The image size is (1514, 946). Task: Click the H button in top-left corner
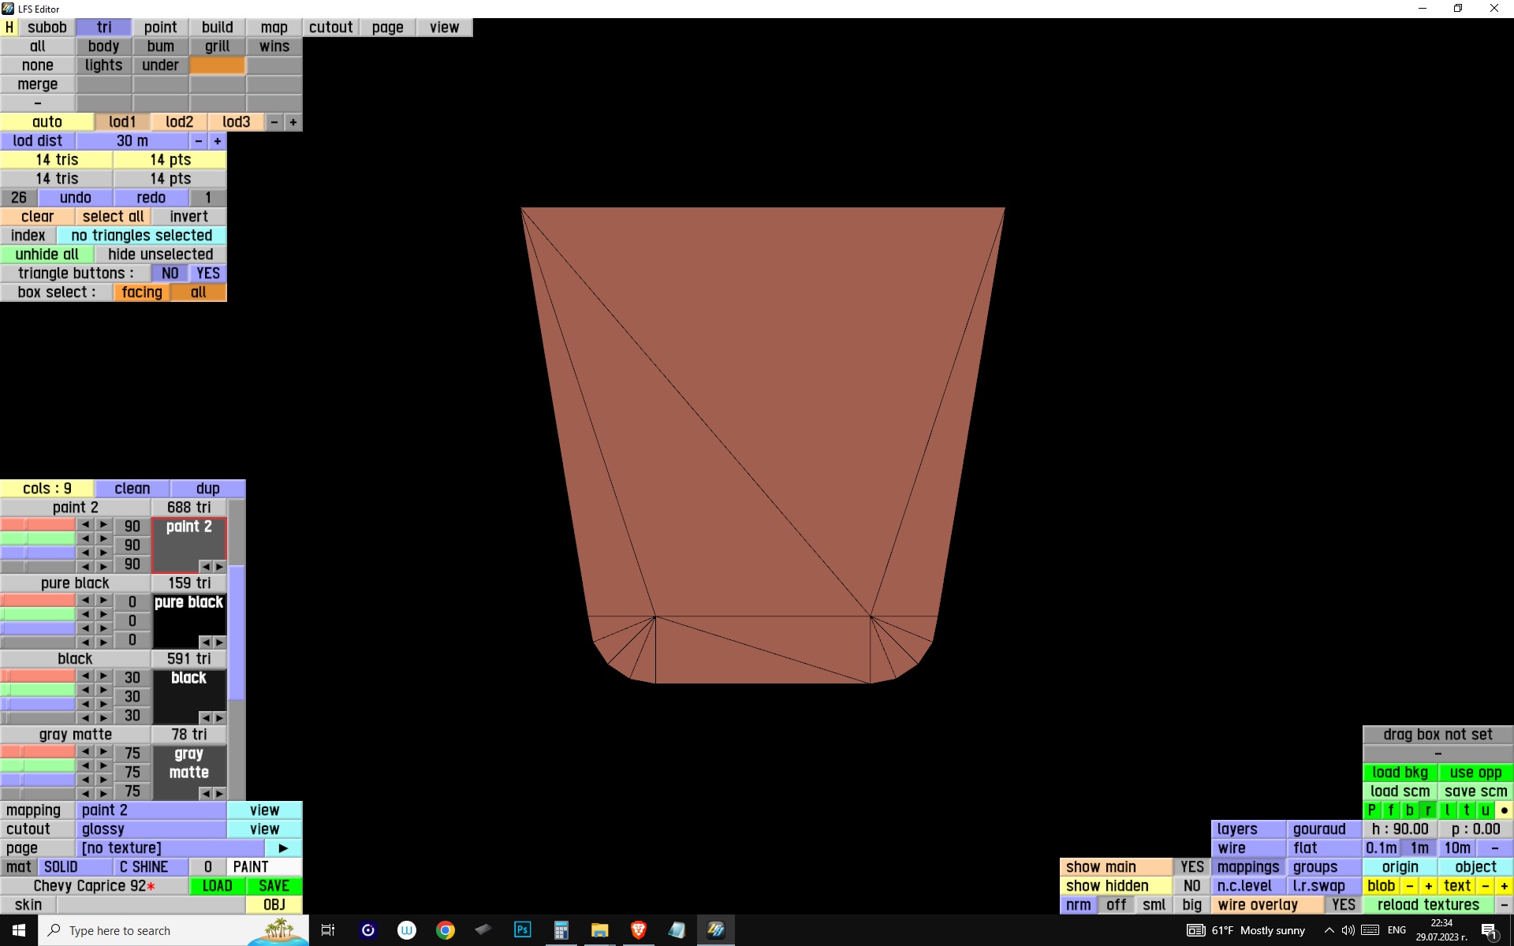(x=9, y=28)
